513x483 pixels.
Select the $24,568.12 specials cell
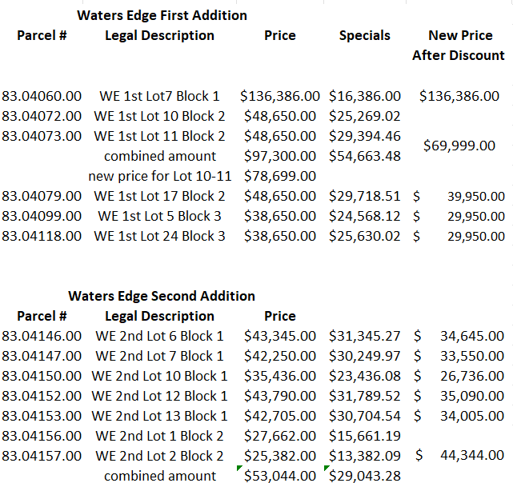[364, 216]
